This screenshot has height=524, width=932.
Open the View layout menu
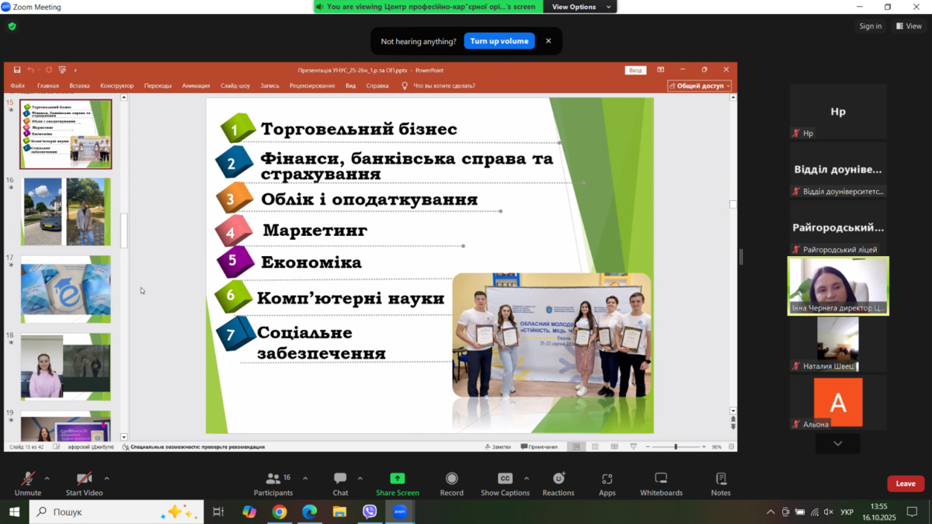[909, 26]
